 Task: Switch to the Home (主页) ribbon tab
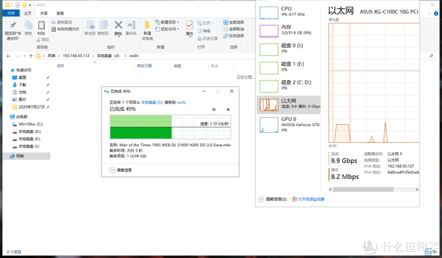pyautogui.click(x=27, y=13)
